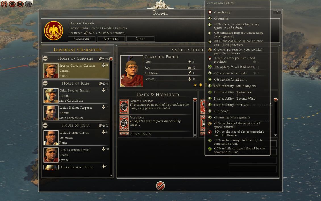The height and width of the screenshot is (201, 321).
Task: Click Lucius Cornelius Sulla portrait
Action: click(51, 155)
